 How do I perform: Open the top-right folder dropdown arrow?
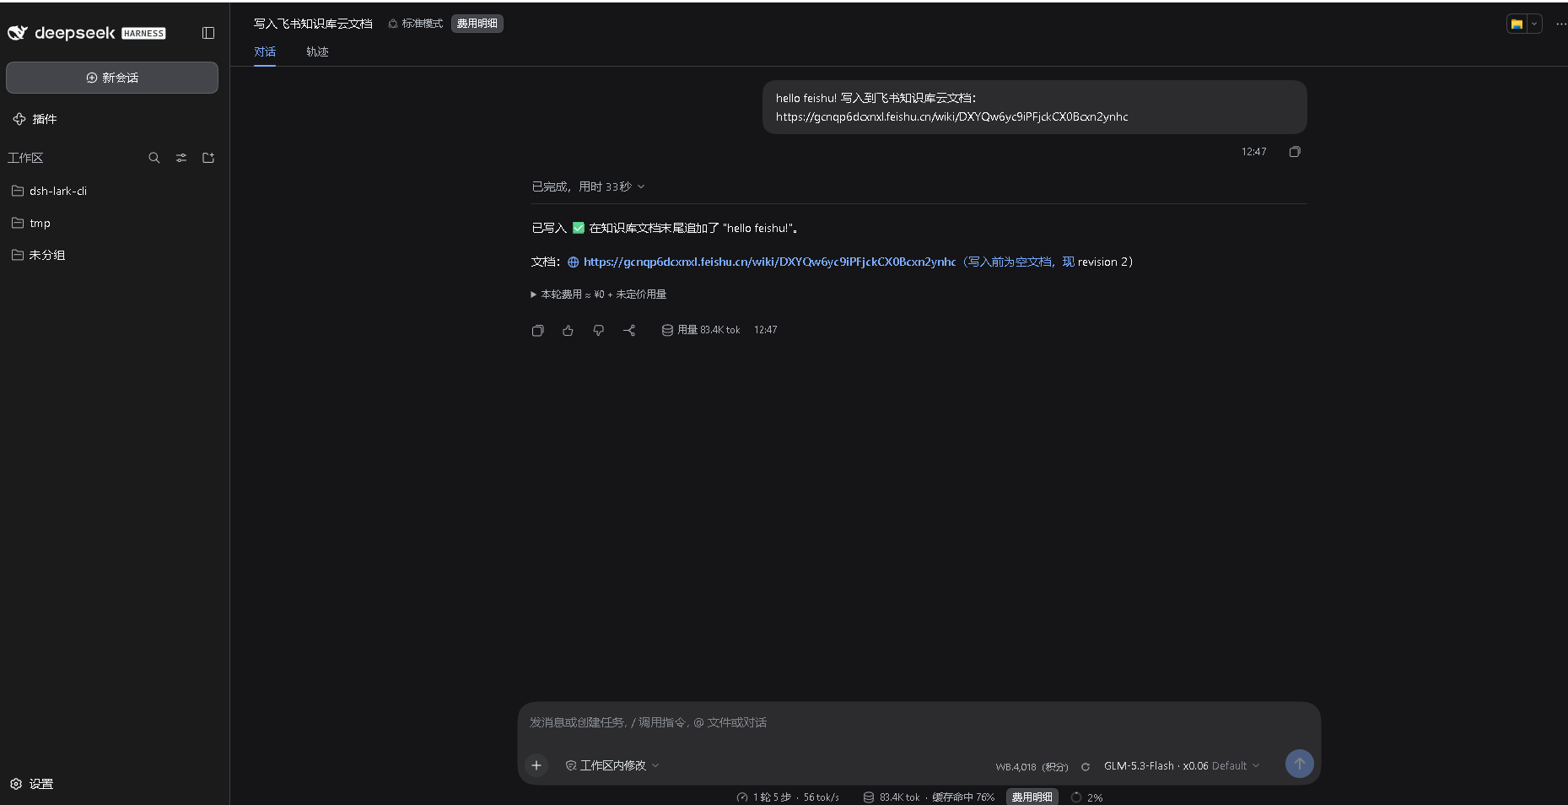pyautogui.click(x=1534, y=24)
